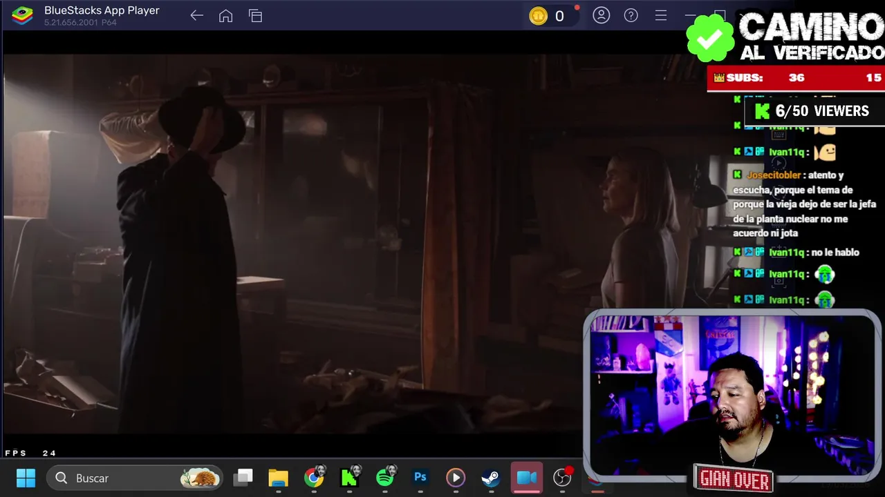885x497 pixels.
Task: Minimize the BlueStacks window
Action: pyautogui.click(x=690, y=15)
